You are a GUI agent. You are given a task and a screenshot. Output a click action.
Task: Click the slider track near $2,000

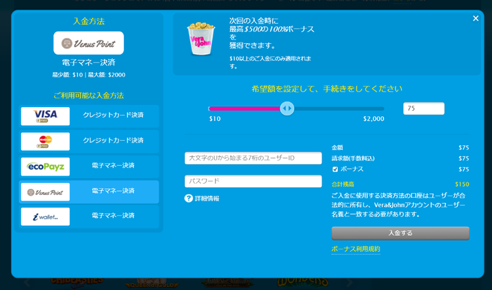[x=373, y=108]
